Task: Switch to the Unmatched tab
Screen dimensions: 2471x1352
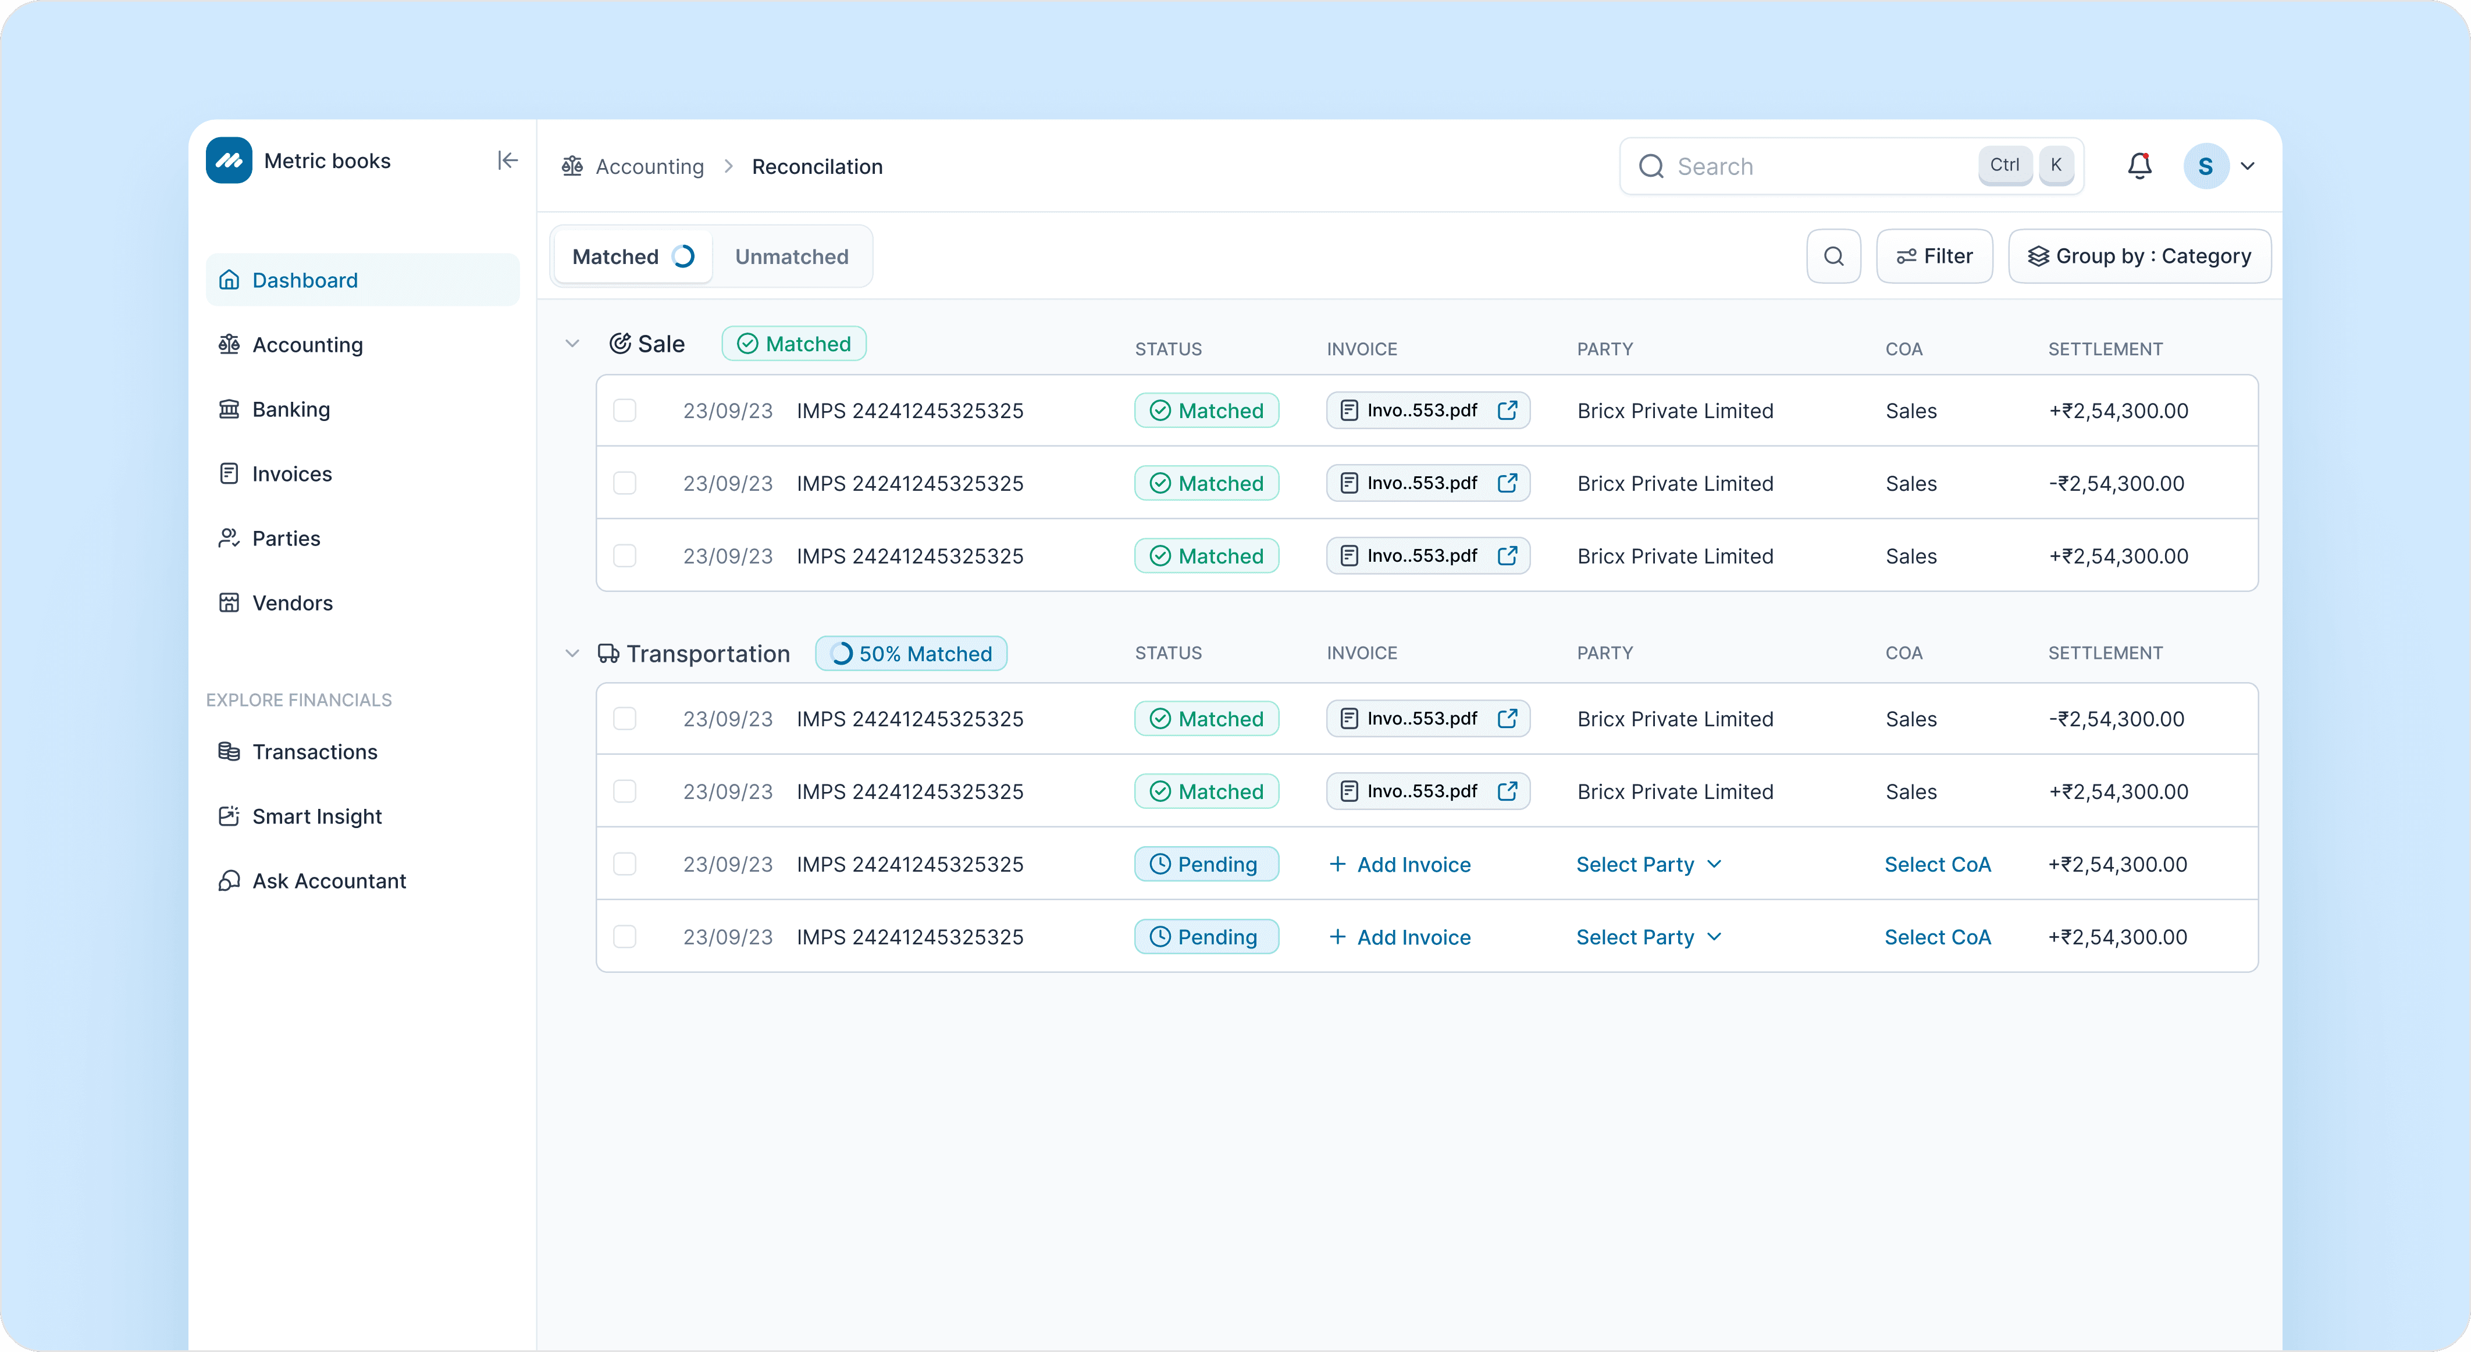Action: click(x=791, y=256)
